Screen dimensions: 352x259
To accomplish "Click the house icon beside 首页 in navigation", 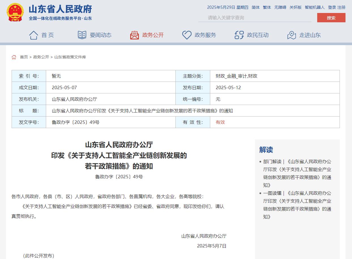I will (x=33, y=35).
